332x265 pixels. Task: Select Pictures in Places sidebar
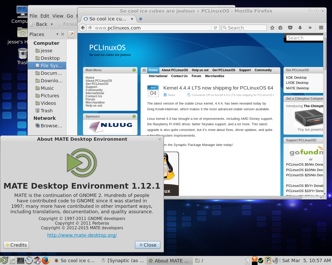point(47,96)
